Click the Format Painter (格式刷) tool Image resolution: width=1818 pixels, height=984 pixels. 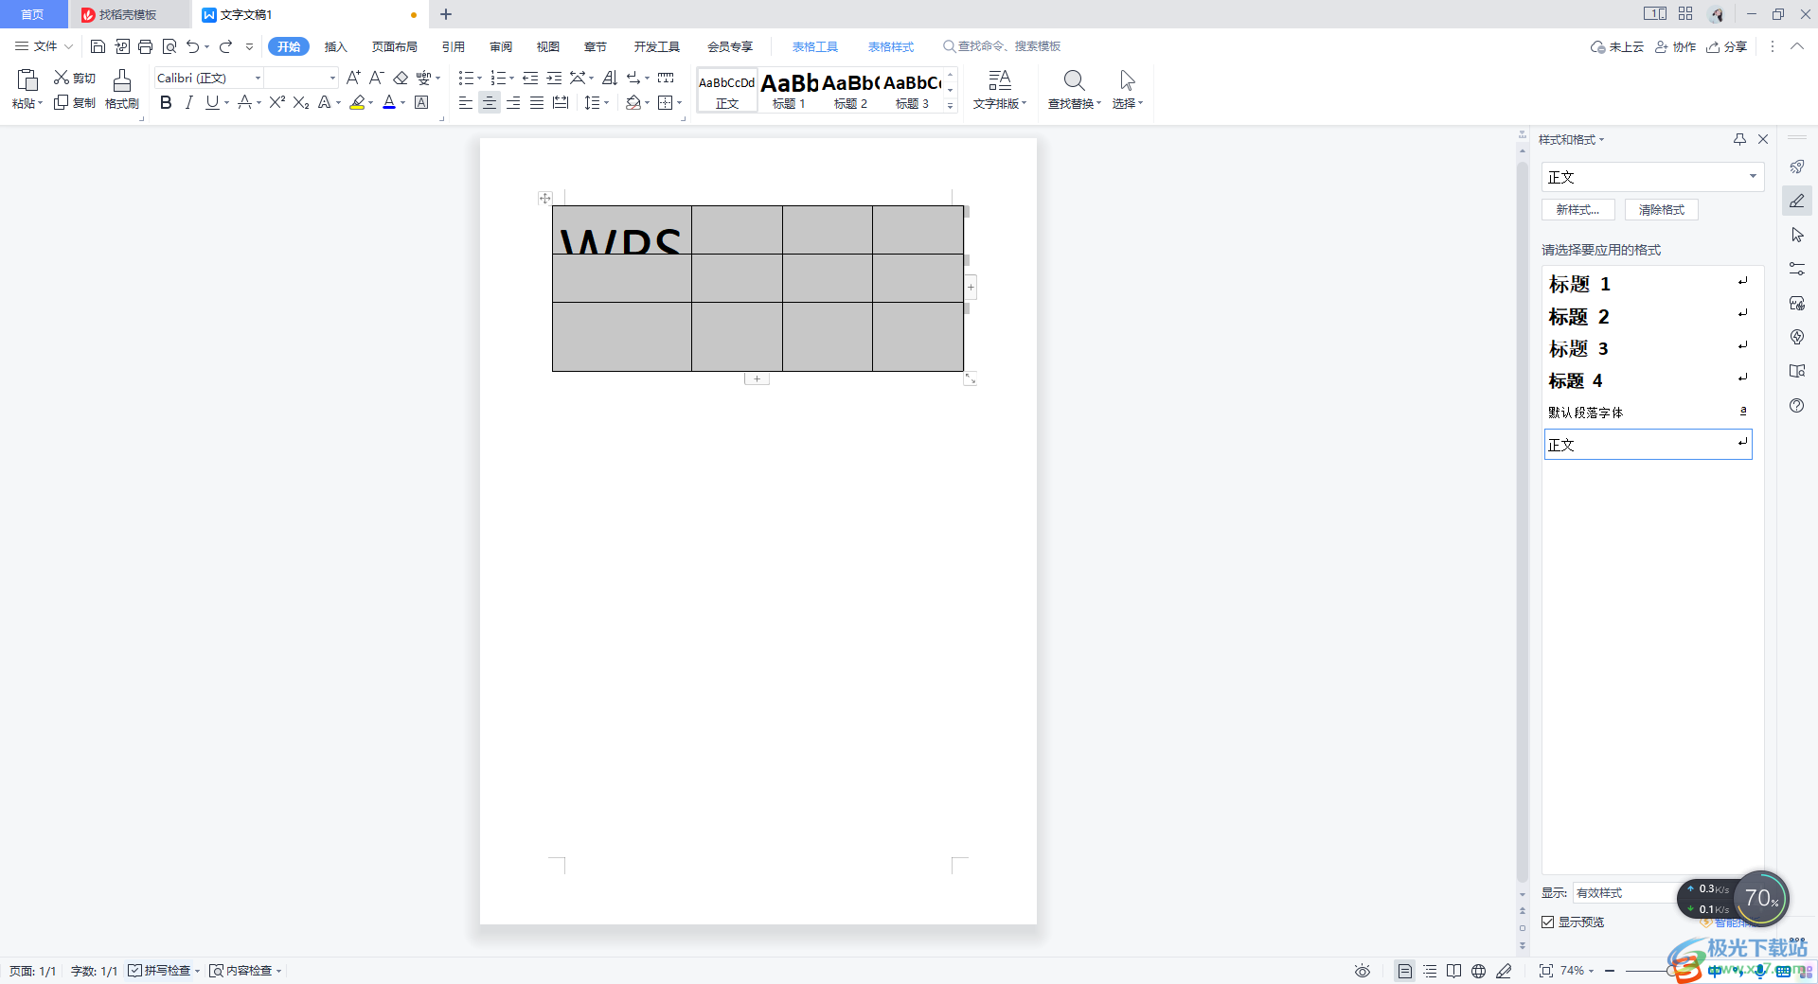point(122,90)
